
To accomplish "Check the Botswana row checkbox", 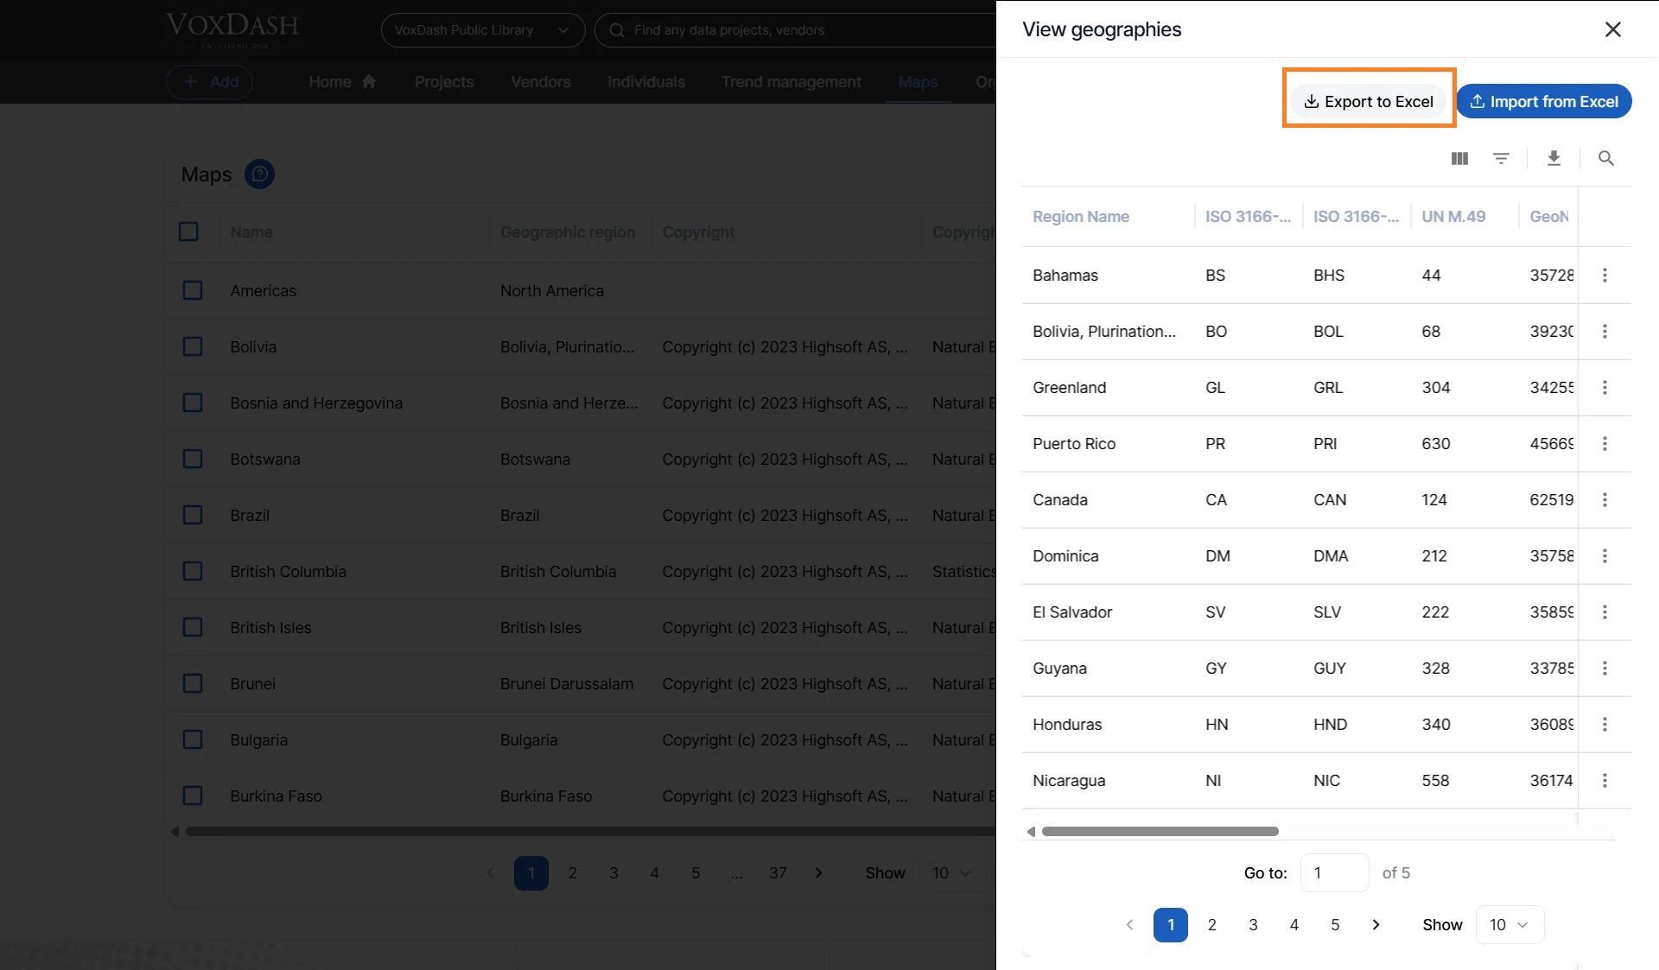I will coord(193,459).
